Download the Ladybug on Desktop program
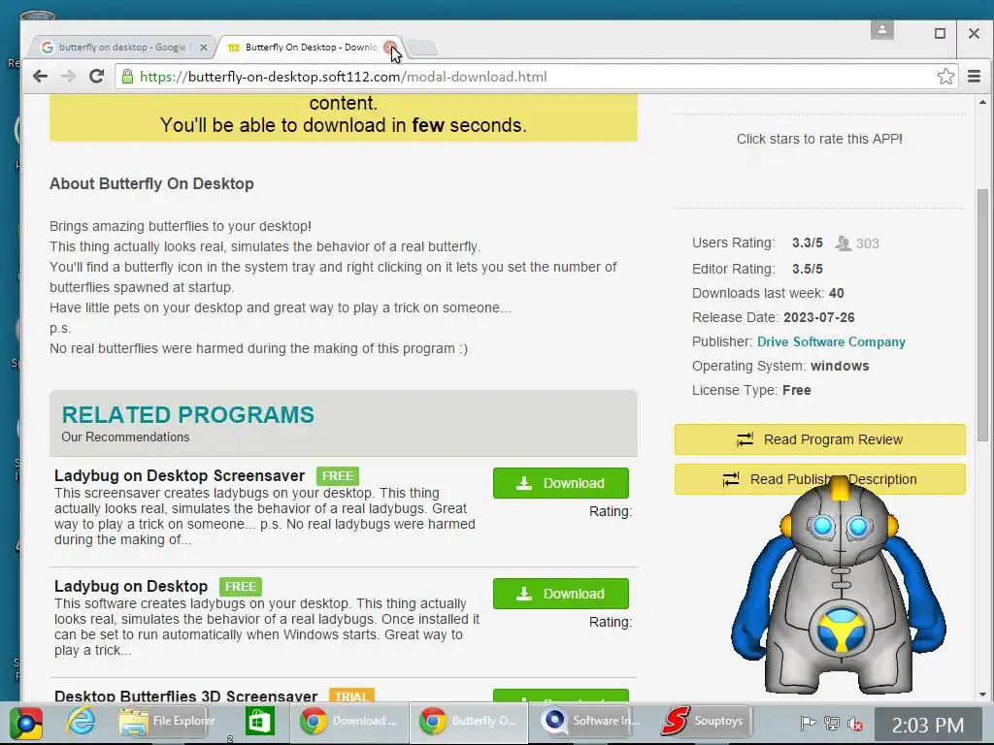 click(561, 594)
